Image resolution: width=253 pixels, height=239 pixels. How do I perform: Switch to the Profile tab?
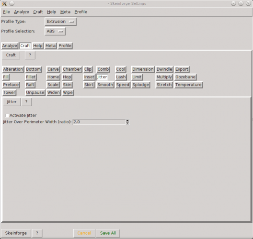65,46
